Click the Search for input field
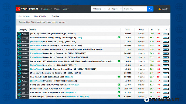 point(135,9)
